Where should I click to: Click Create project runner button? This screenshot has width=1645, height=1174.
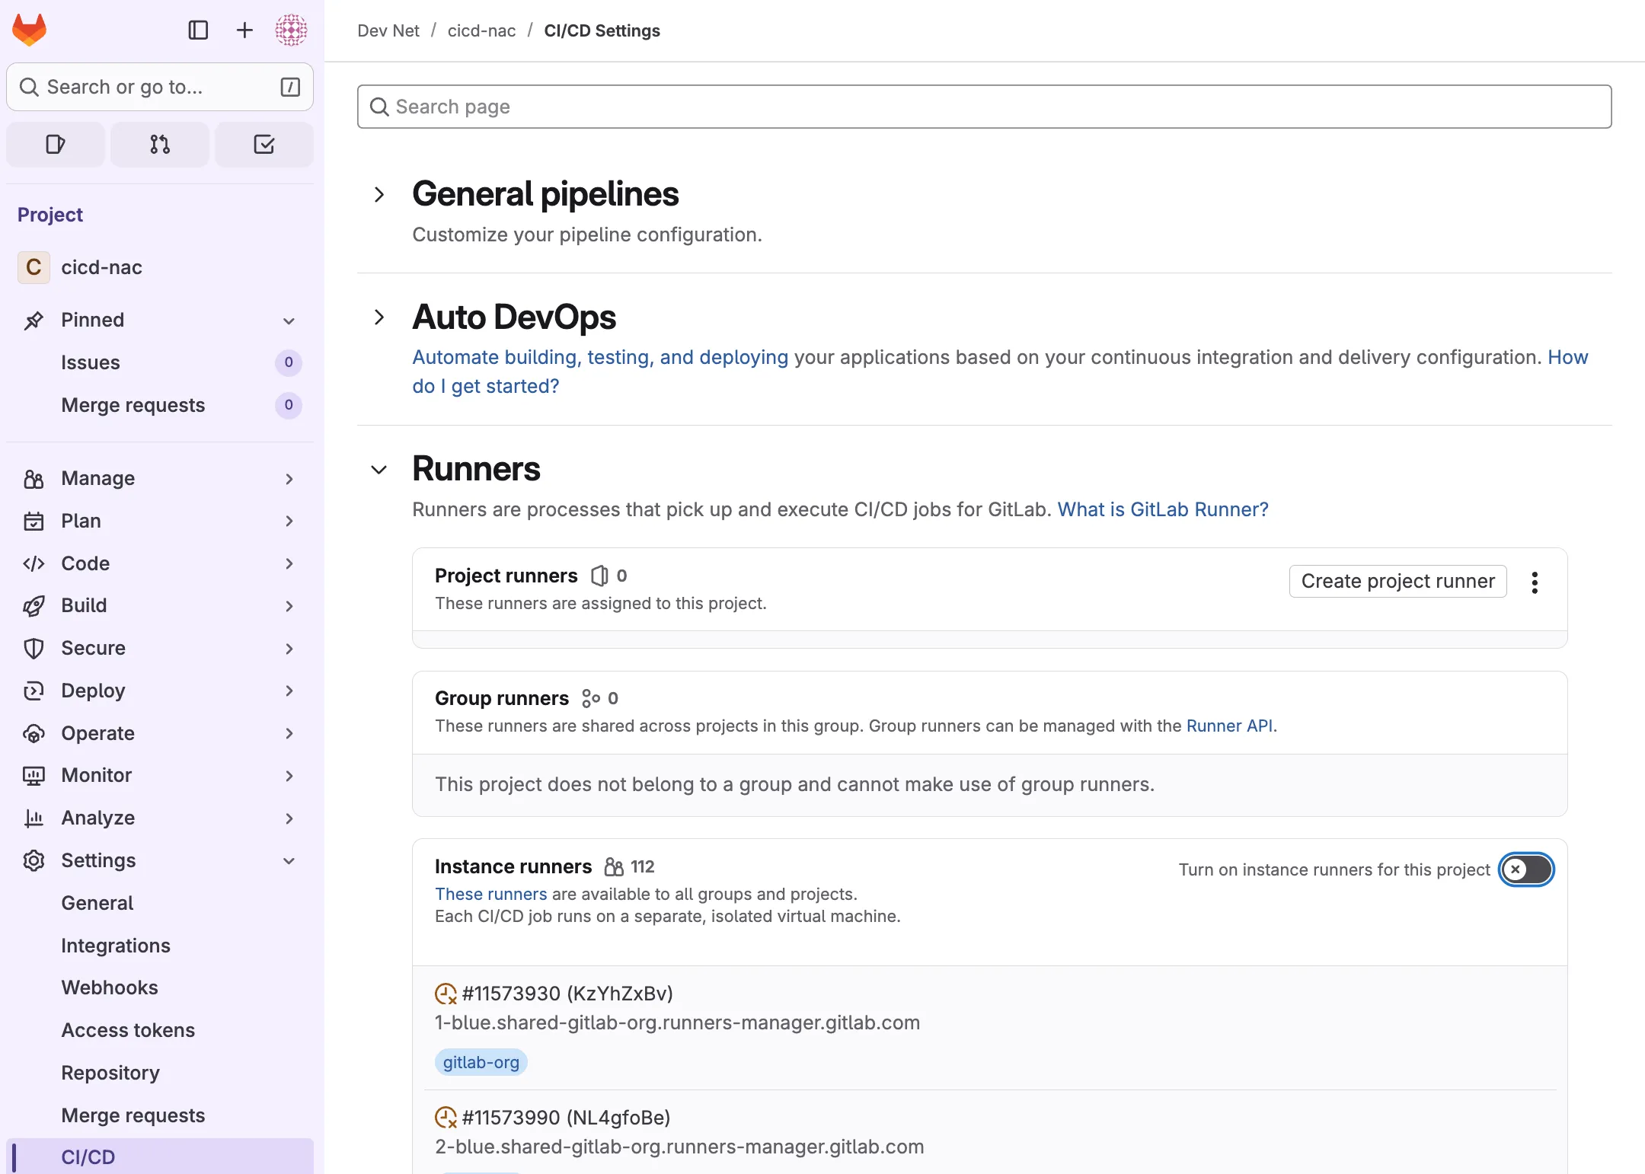pyautogui.click(x=1397, y=581)
